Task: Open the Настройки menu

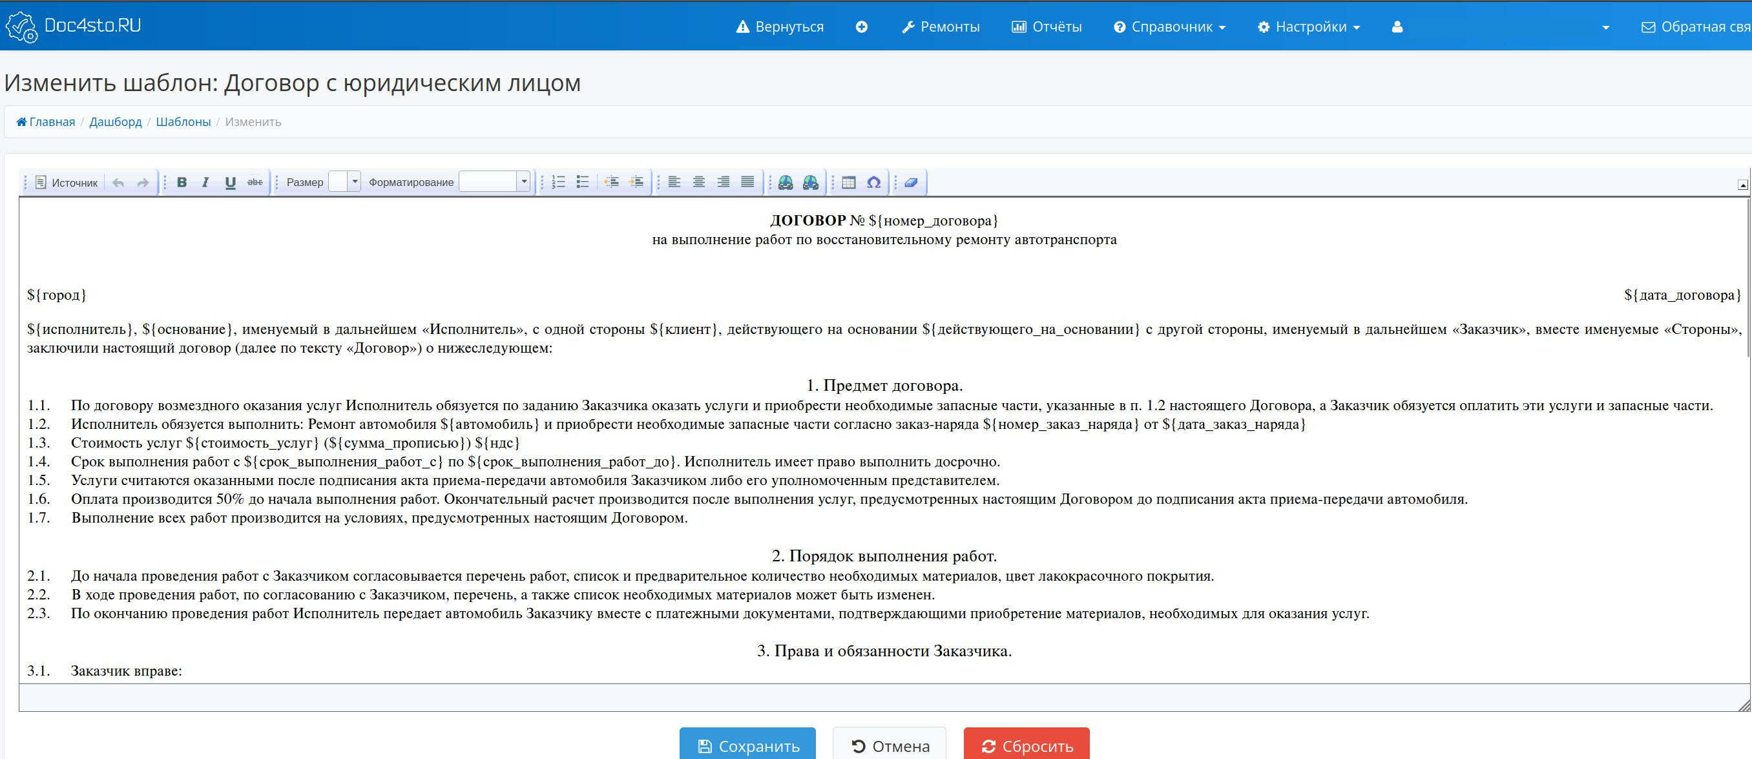Action: (1307, 26)
